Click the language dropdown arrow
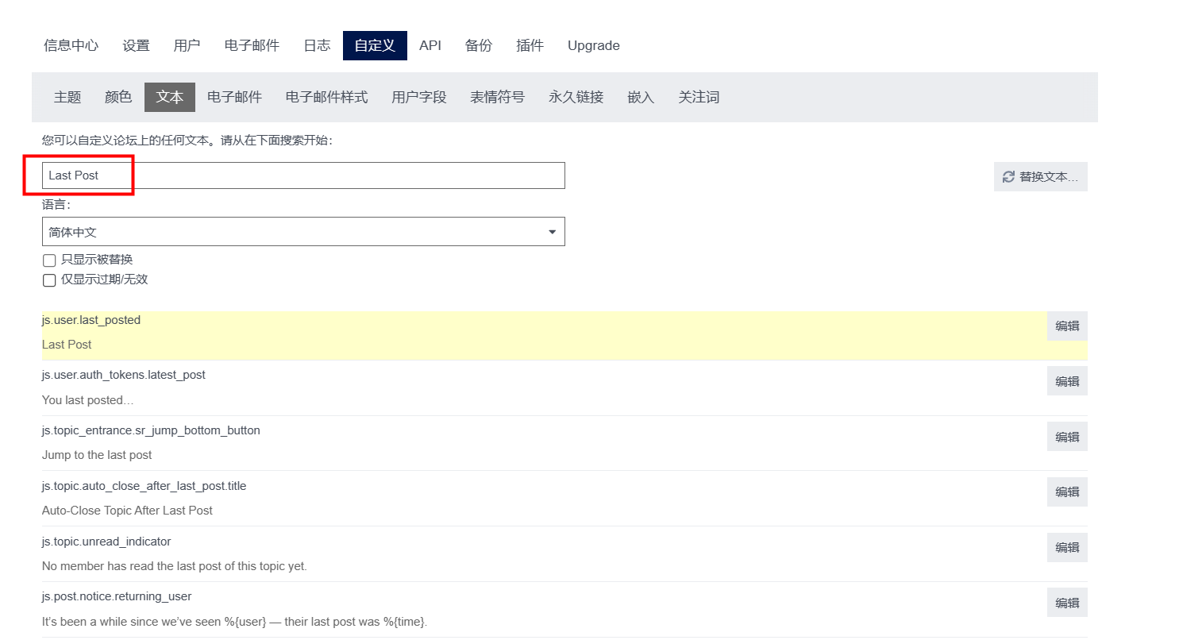The height and width of the screenshot is (640, 1179). [x=552, y=232]
